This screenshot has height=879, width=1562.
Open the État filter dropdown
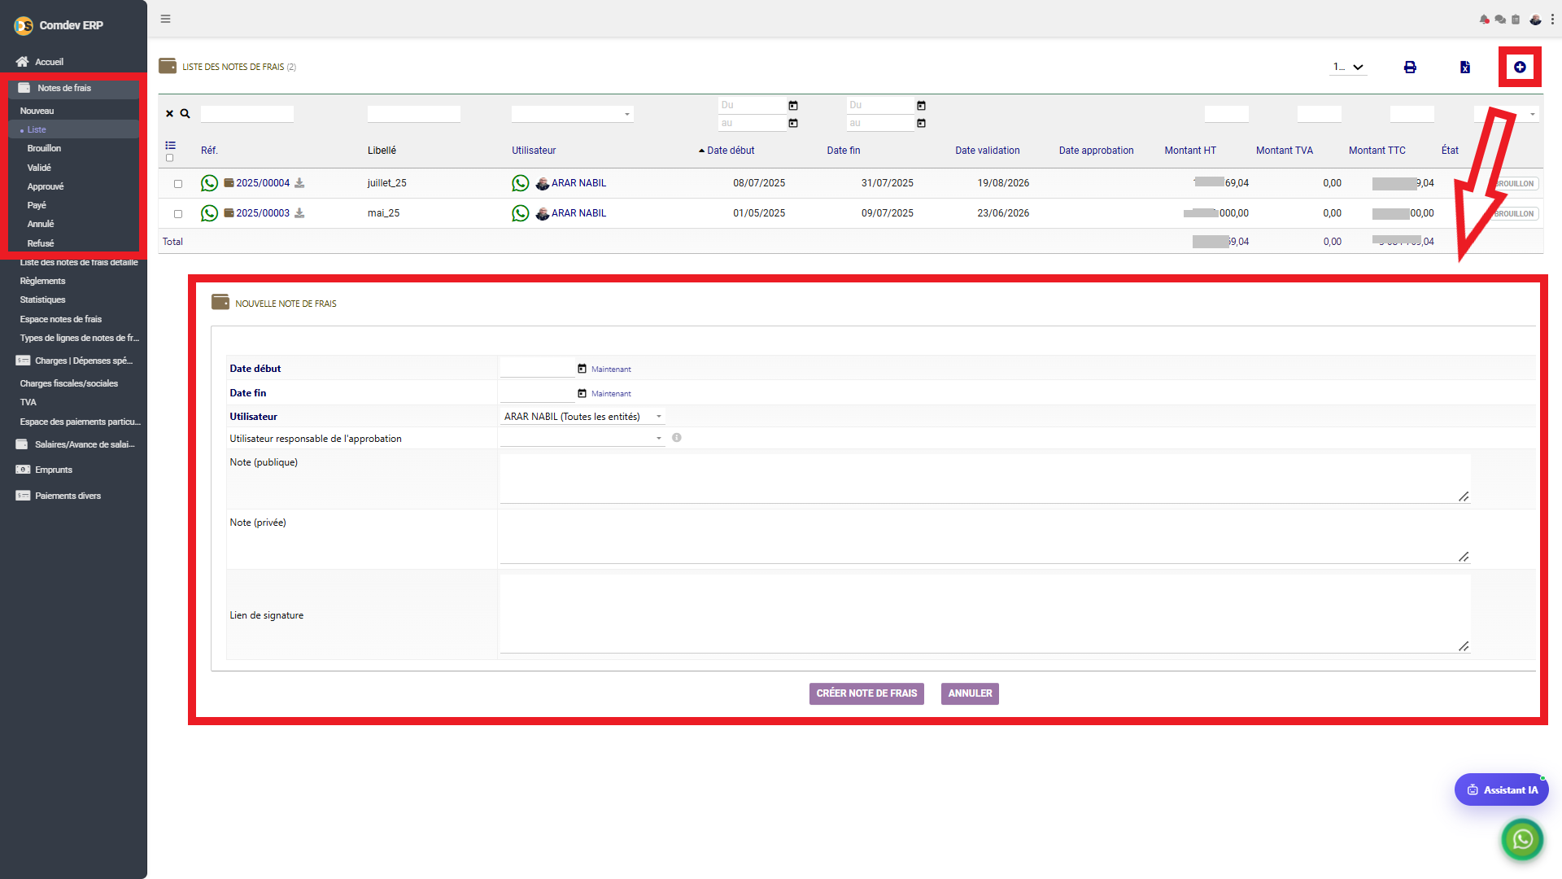(x=1506, y=114)
